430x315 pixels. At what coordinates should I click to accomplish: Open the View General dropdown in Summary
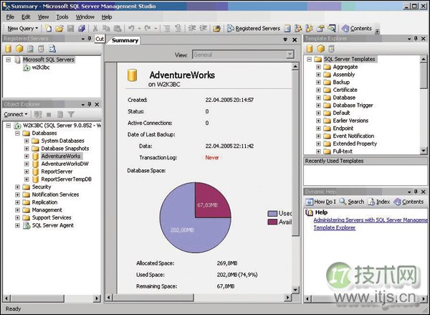pos(290,55)
